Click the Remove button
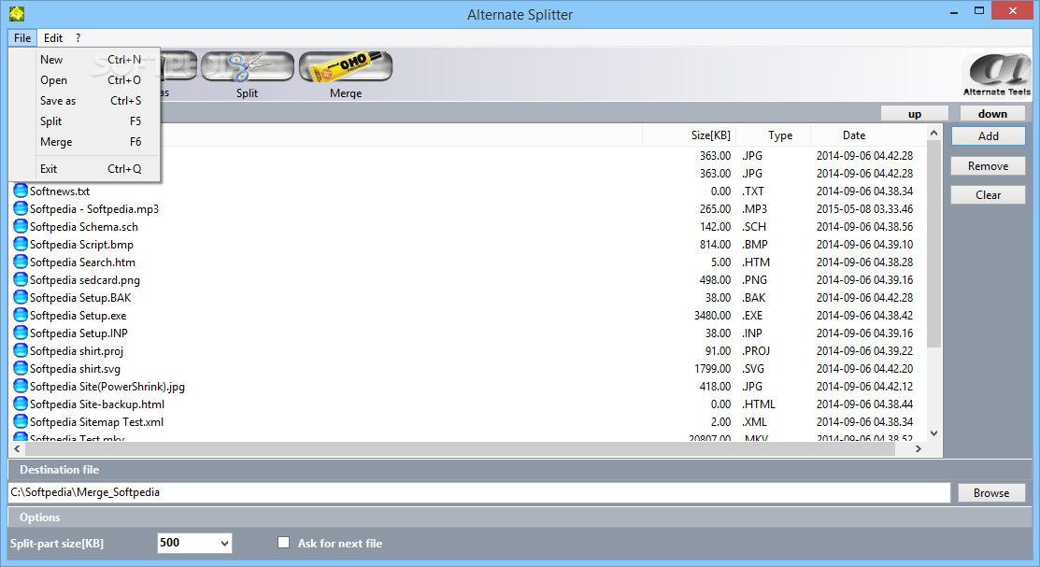The height and width of the screenshot is (567, 1040). [989, 165]
